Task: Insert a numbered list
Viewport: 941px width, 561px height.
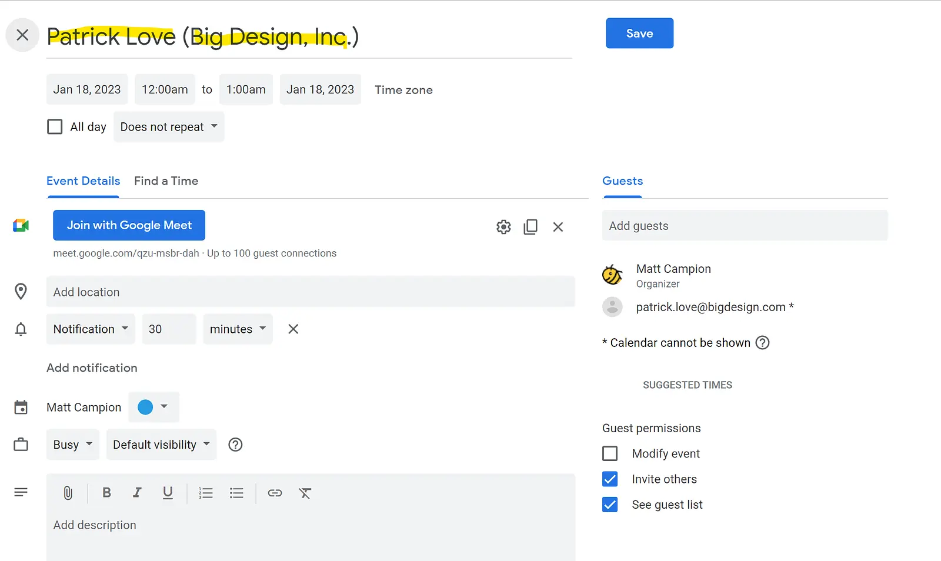Action: (206, 493)
